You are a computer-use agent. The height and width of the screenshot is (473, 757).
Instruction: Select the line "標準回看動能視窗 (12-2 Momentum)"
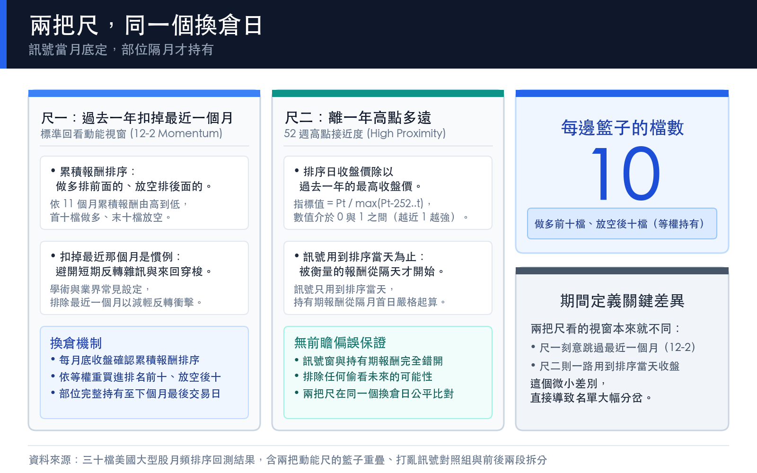pos(132,134)
